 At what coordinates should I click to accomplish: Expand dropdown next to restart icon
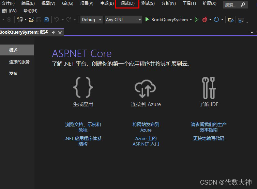tap(222, 20)
